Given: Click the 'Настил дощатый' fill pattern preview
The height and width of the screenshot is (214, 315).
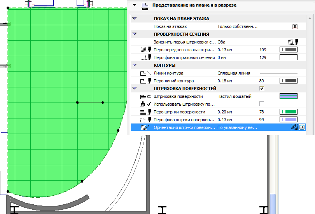Looking at the screenshot, I should pos(289,96).
